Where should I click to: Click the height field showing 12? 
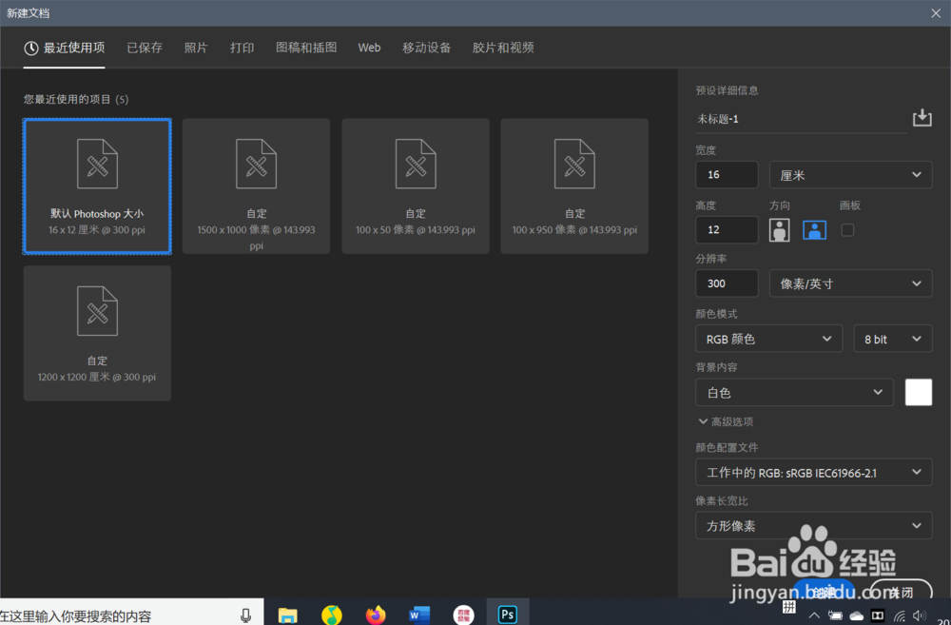(727, 229)
